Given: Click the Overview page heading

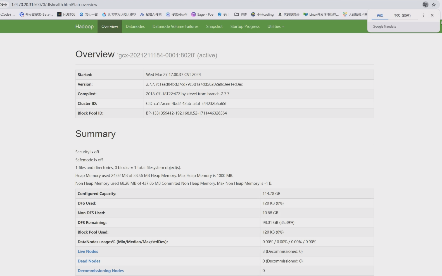Looking at the screenshot, I should [x=95, y=54].
